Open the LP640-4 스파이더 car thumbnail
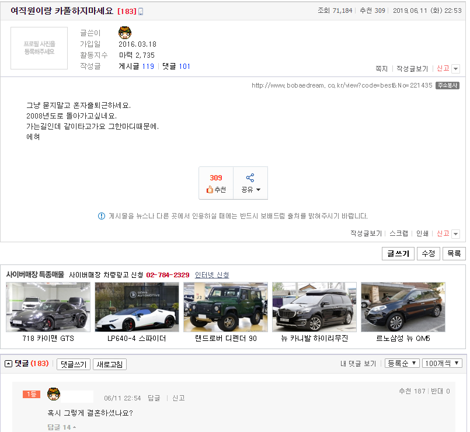This screenshot has width=470, height=432. click(137, 306)
